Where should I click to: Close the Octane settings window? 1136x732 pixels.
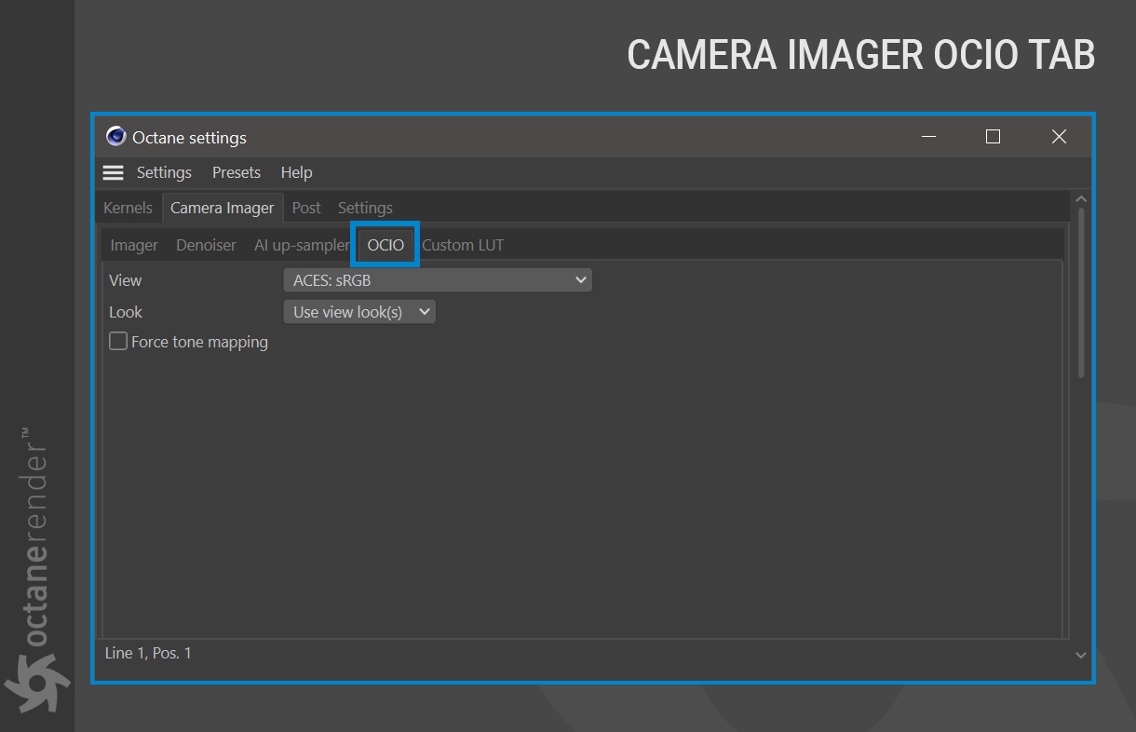click(x=1059, y=137)
